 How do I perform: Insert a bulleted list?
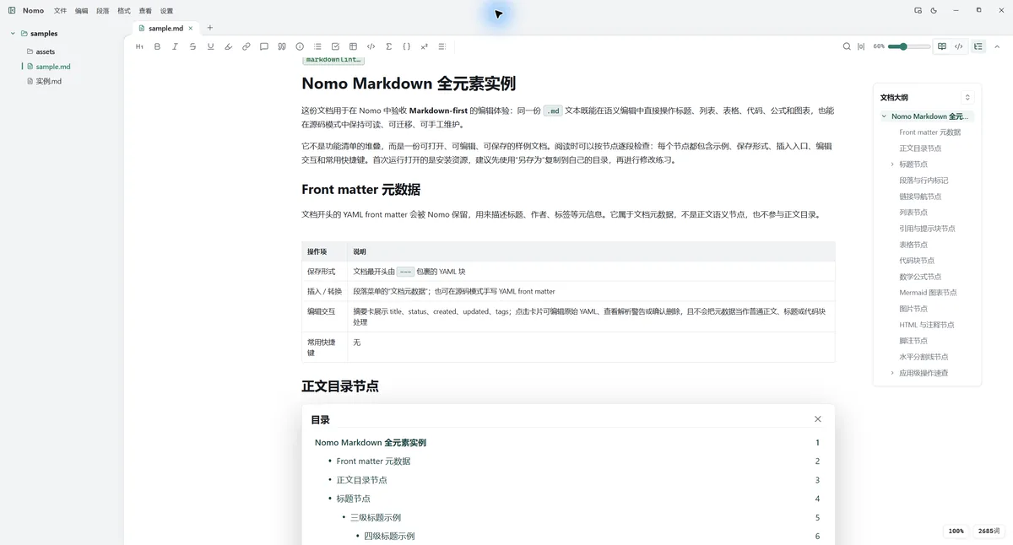tap(317, 46)
